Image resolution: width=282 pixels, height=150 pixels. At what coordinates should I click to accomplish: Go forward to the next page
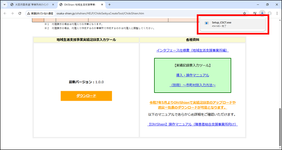(x=12, y=13)
